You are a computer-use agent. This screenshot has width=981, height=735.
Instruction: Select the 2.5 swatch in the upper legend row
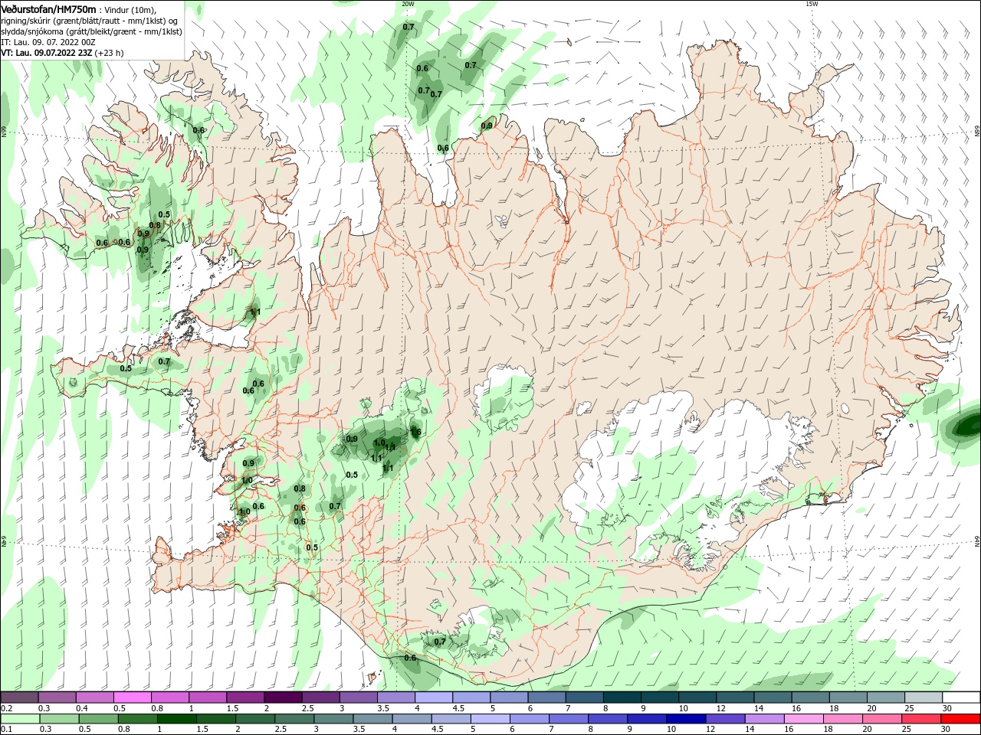tap(322, 697)
